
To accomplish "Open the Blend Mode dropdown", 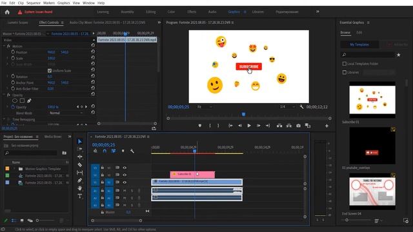I will click(x=66, y=113).
